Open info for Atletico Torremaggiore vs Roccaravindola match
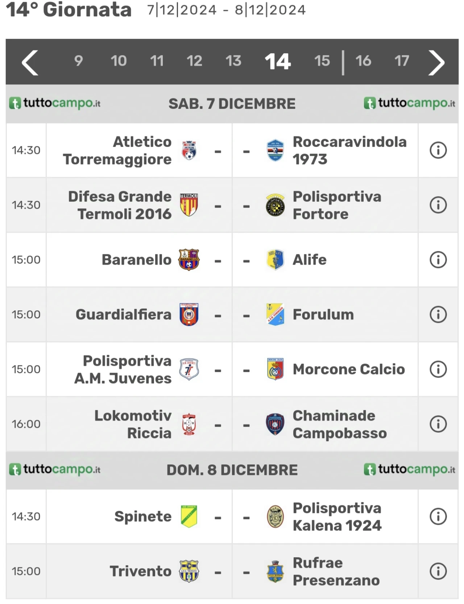 438,150
